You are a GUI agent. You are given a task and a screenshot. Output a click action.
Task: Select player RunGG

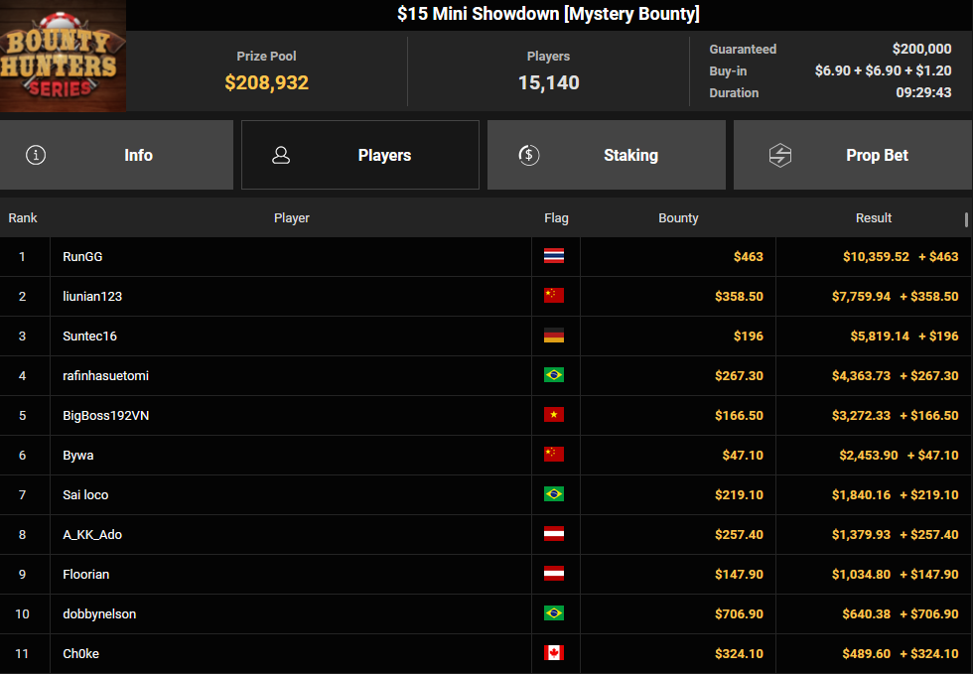click(x=82, y=256)
